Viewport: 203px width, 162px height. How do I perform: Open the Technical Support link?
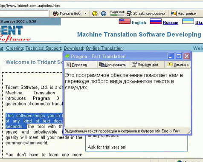click(x=43, y=48)
